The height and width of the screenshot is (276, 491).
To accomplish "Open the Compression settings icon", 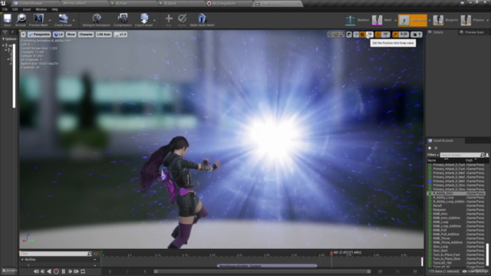I will click(123, 18).
